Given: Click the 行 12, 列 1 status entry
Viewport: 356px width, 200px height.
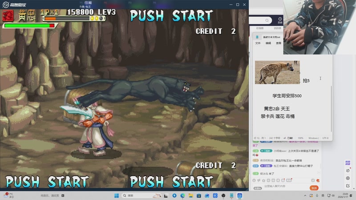Looking at the screenshot, I should click(259, 138).
